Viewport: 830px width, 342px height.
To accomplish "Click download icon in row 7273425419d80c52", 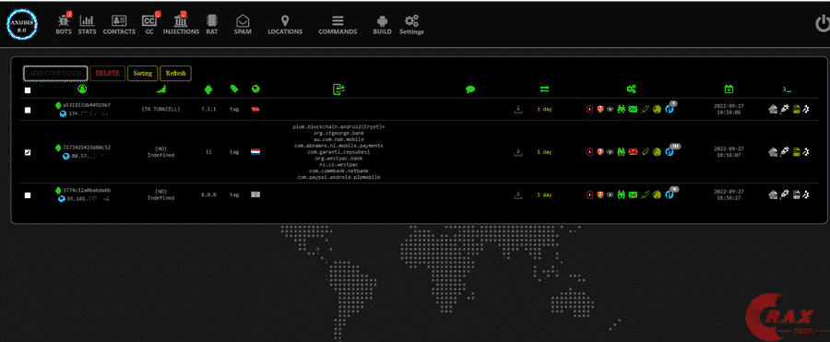I will point(517,152).
